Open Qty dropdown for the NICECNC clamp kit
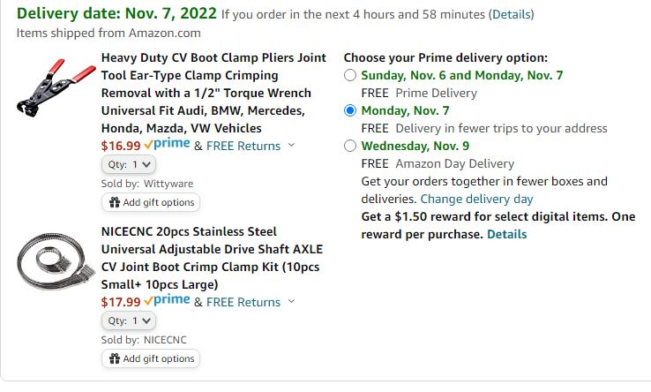Screen dimensions: 651x392 point(129,320)
